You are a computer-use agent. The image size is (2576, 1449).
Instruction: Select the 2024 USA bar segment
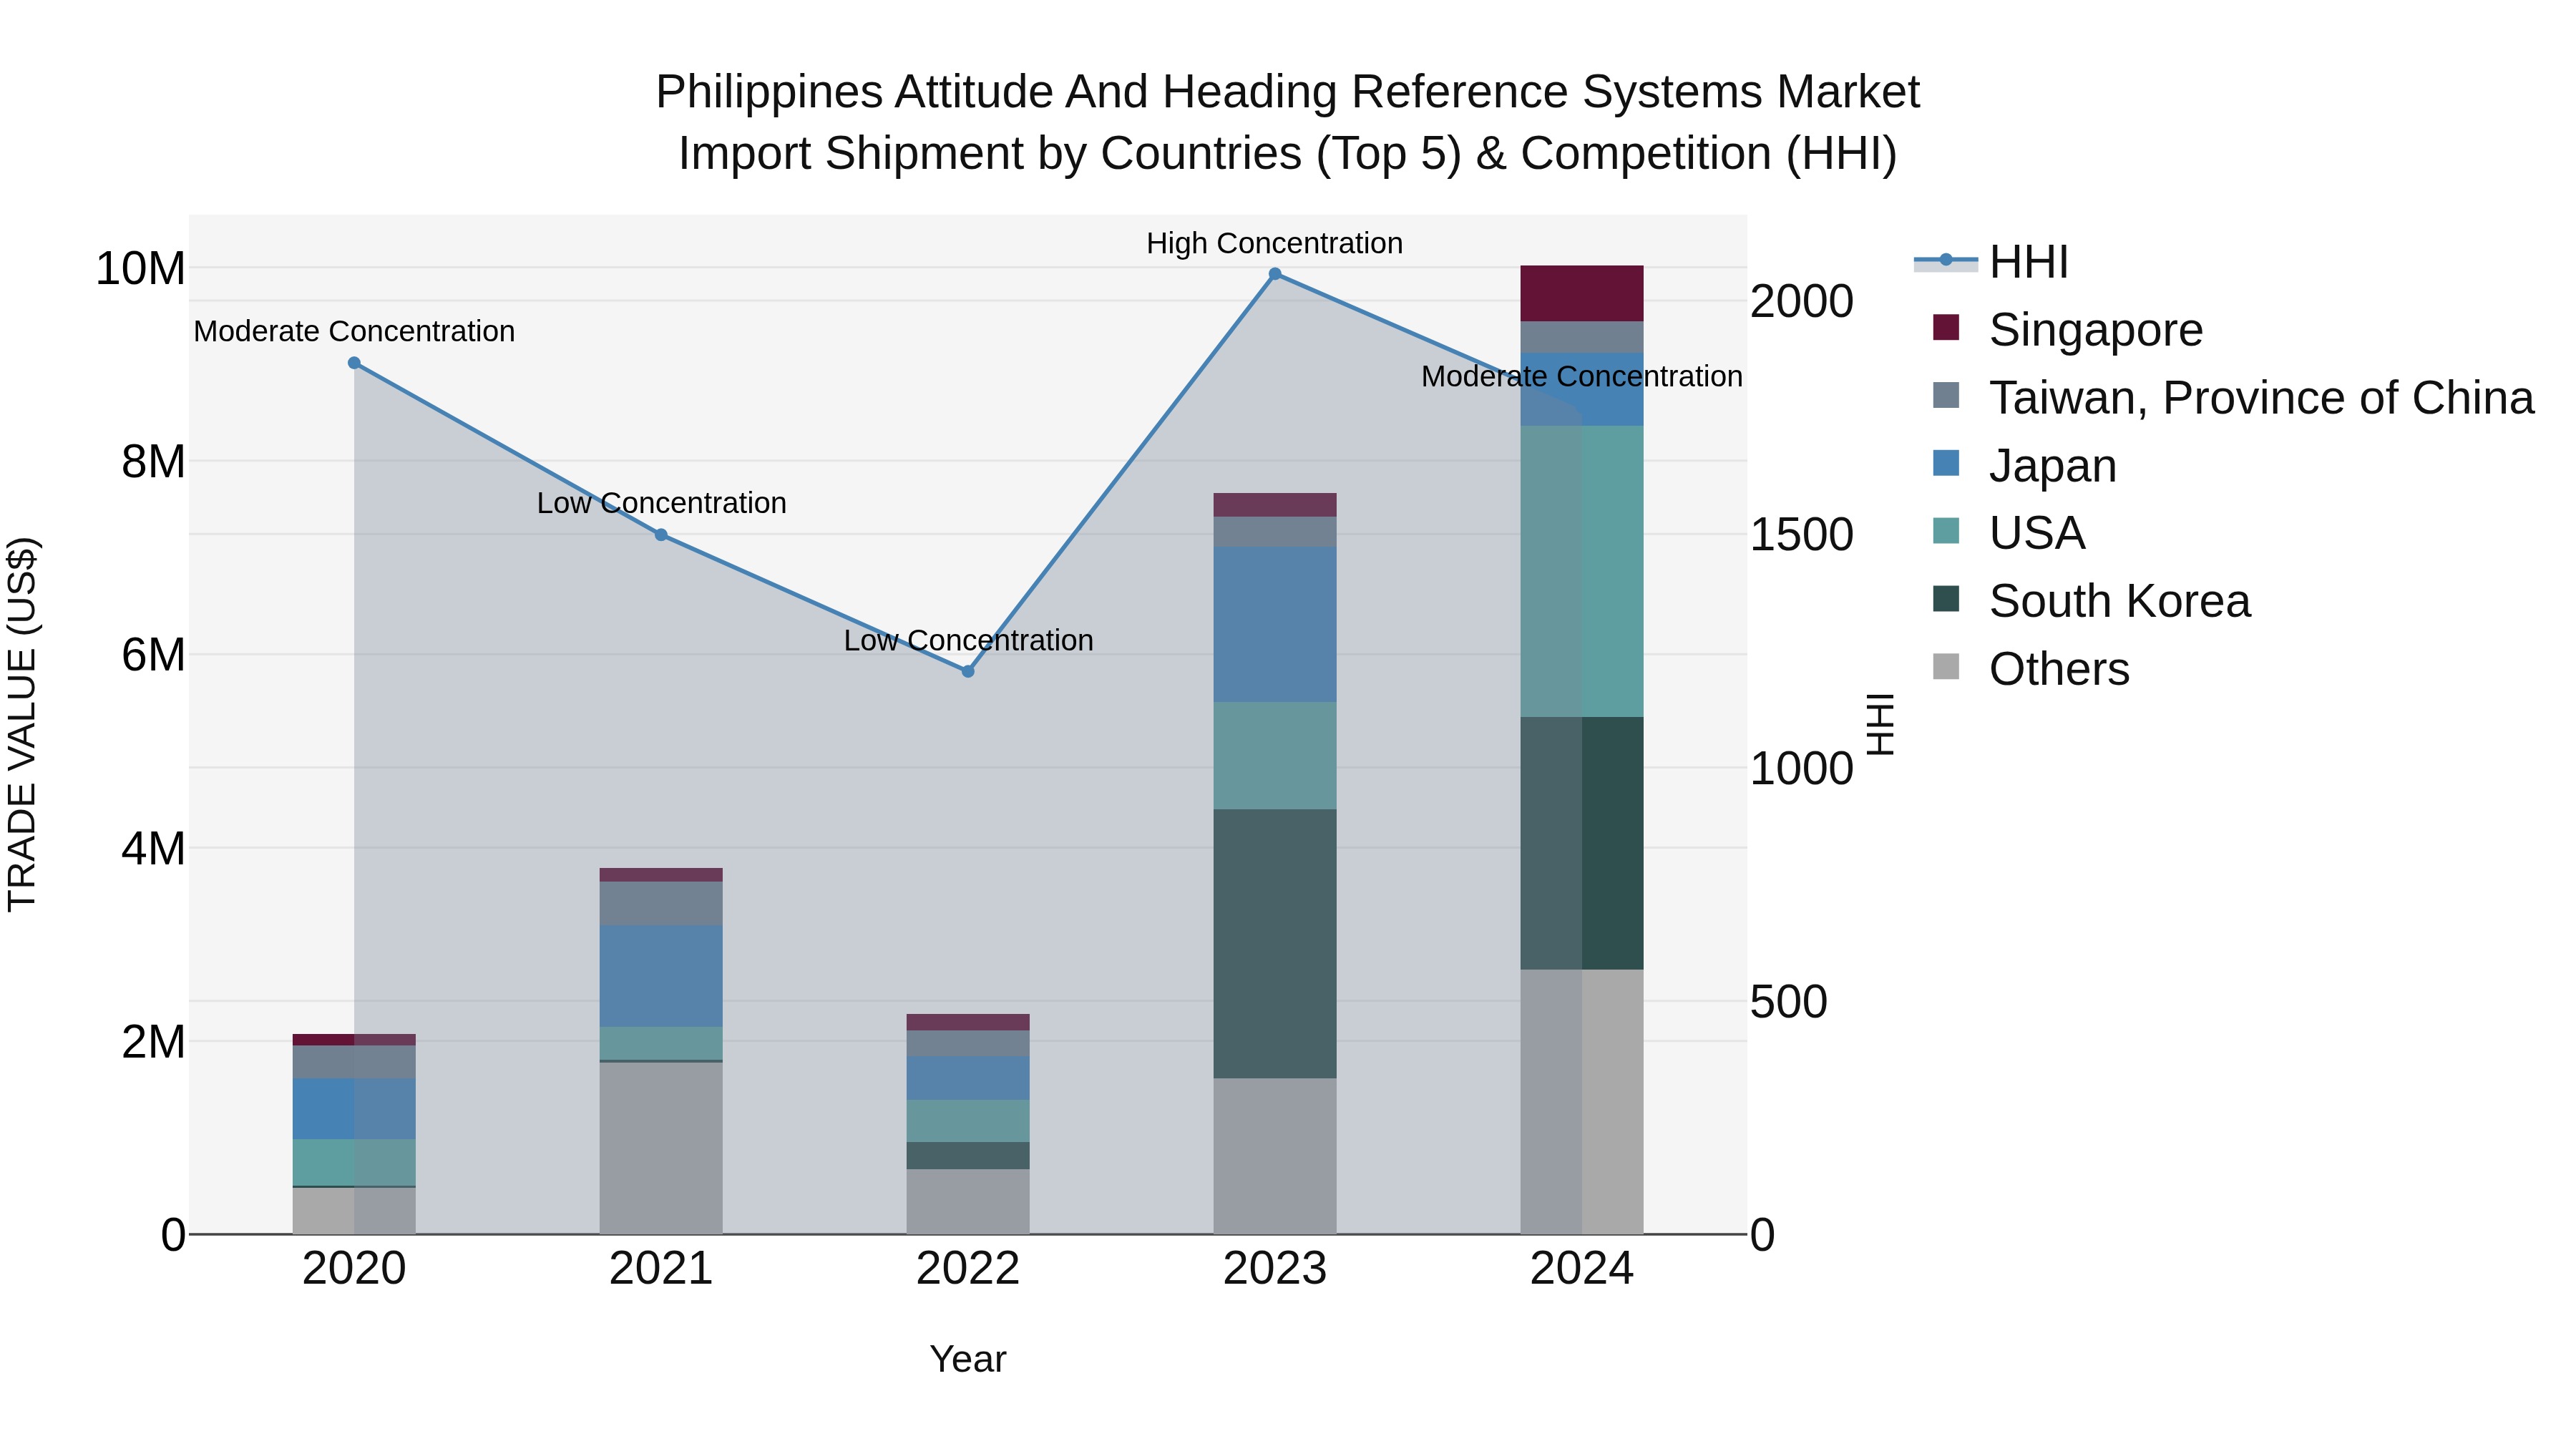(x=1582, y=571)
